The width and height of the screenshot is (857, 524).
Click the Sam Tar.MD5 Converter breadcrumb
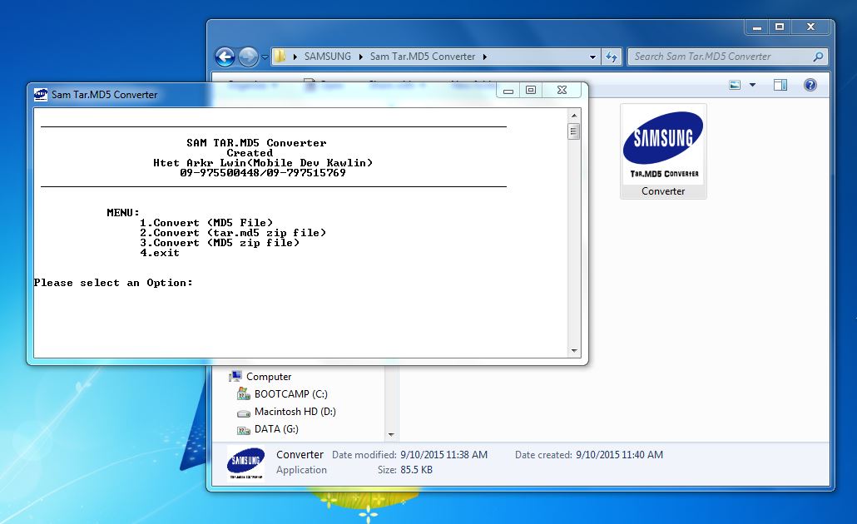(x=425, y=57)
